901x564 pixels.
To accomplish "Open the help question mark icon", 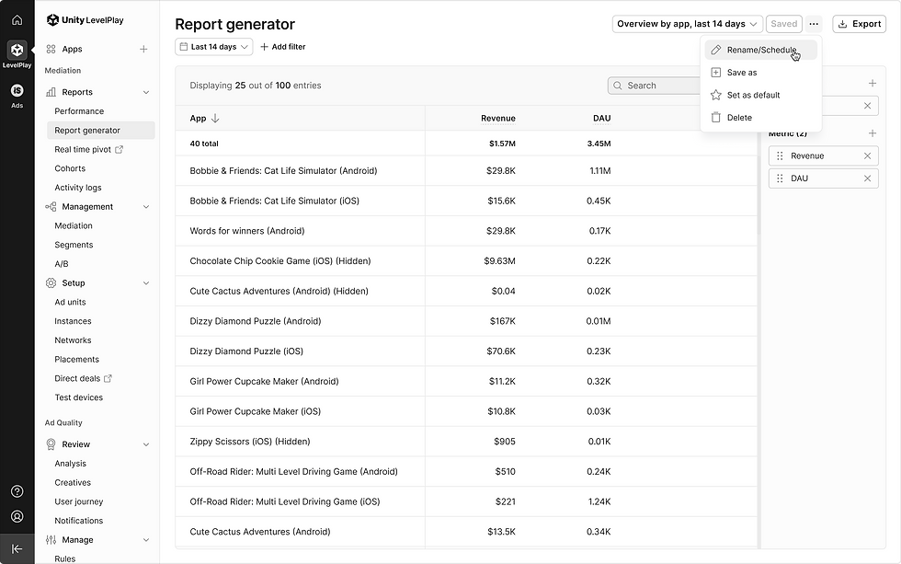I will (x=17, y=491).
